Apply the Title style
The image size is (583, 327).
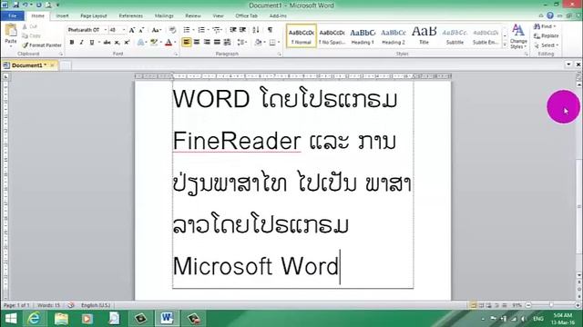(x=424, y=36)
